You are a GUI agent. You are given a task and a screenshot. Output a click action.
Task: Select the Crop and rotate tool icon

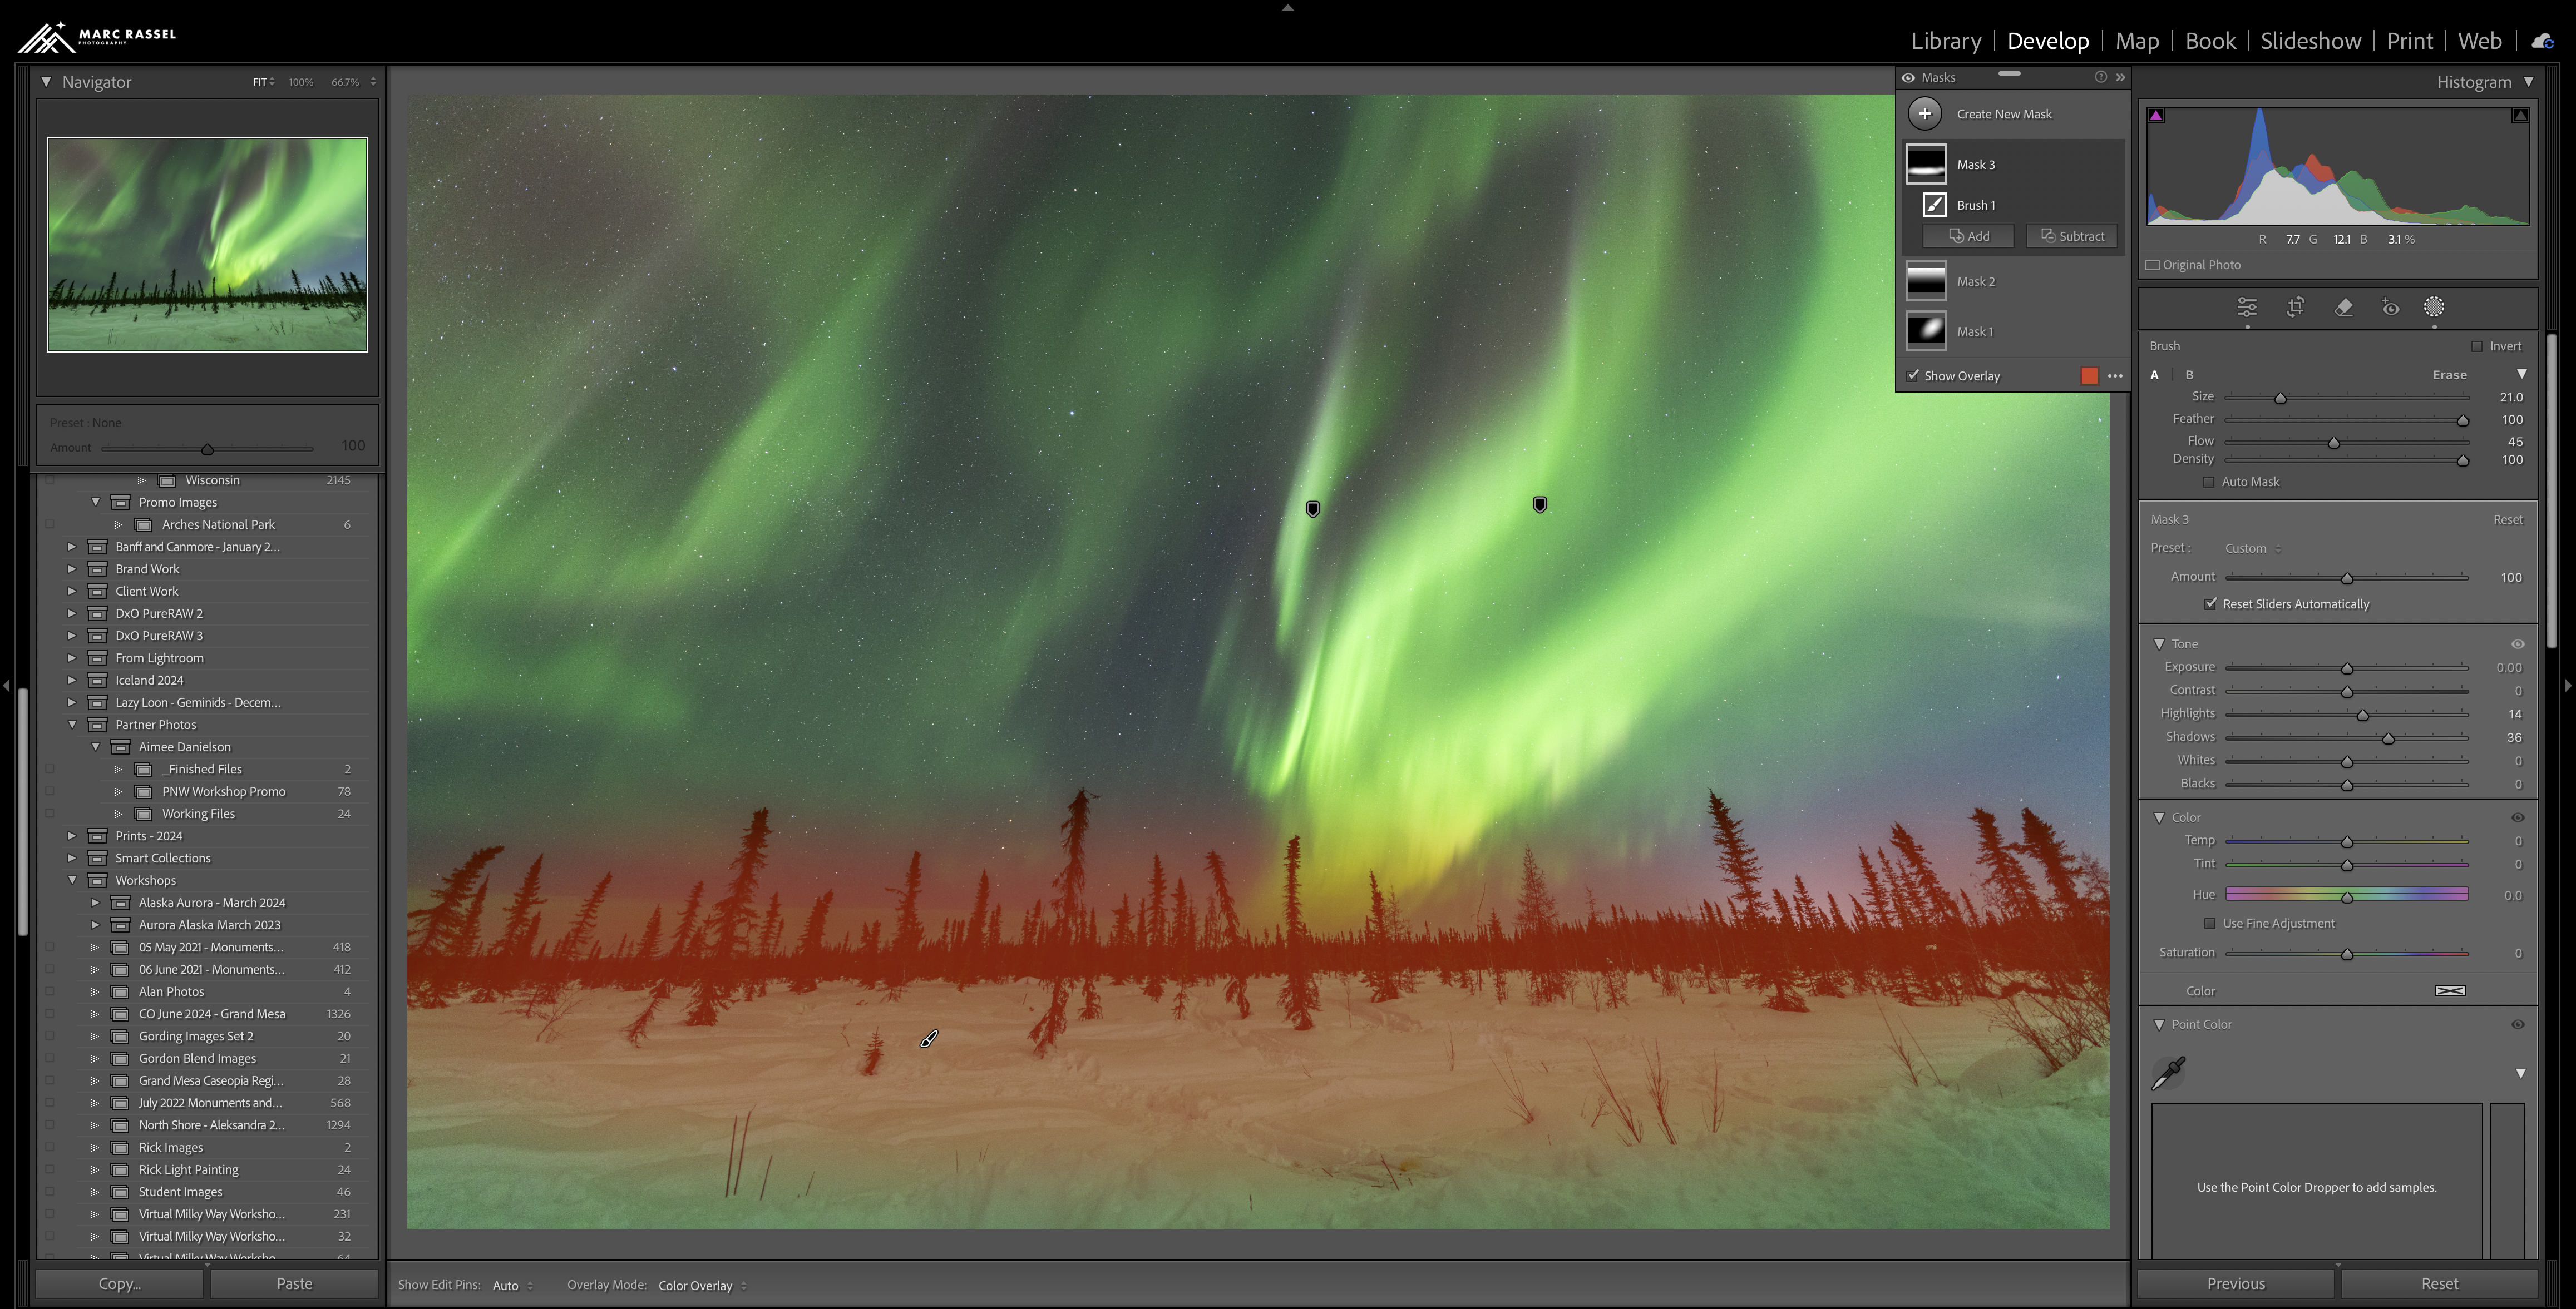(2295, 307)
